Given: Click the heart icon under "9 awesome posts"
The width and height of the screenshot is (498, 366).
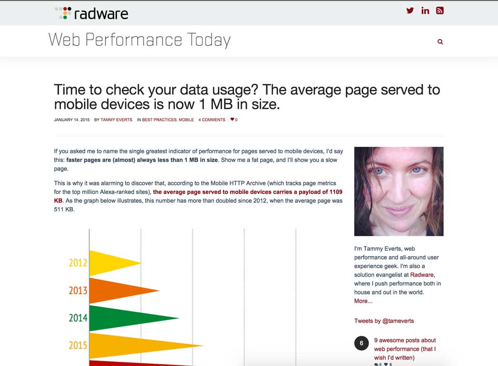Looking at the screenshot, I should (385, 364).
